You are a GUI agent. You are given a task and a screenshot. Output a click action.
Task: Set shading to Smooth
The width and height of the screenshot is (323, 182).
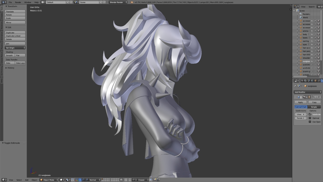click(x=10, y=55)
